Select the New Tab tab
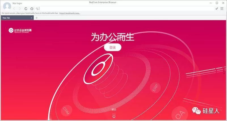Viewport: 227px width, 121px height. [x=17, y=18]
